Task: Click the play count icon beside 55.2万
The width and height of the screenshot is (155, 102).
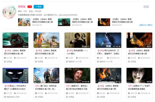Action: (36, 58)
